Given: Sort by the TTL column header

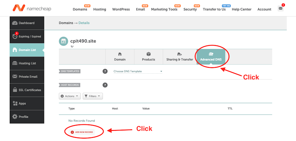Looking at the screenshot, I should [230, 109].
